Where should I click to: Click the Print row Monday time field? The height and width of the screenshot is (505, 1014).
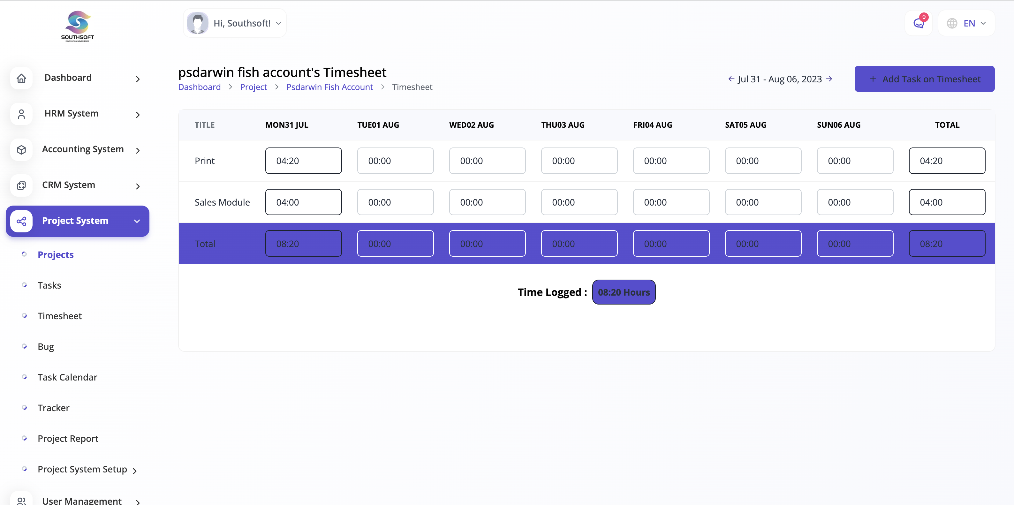point(303,161)
